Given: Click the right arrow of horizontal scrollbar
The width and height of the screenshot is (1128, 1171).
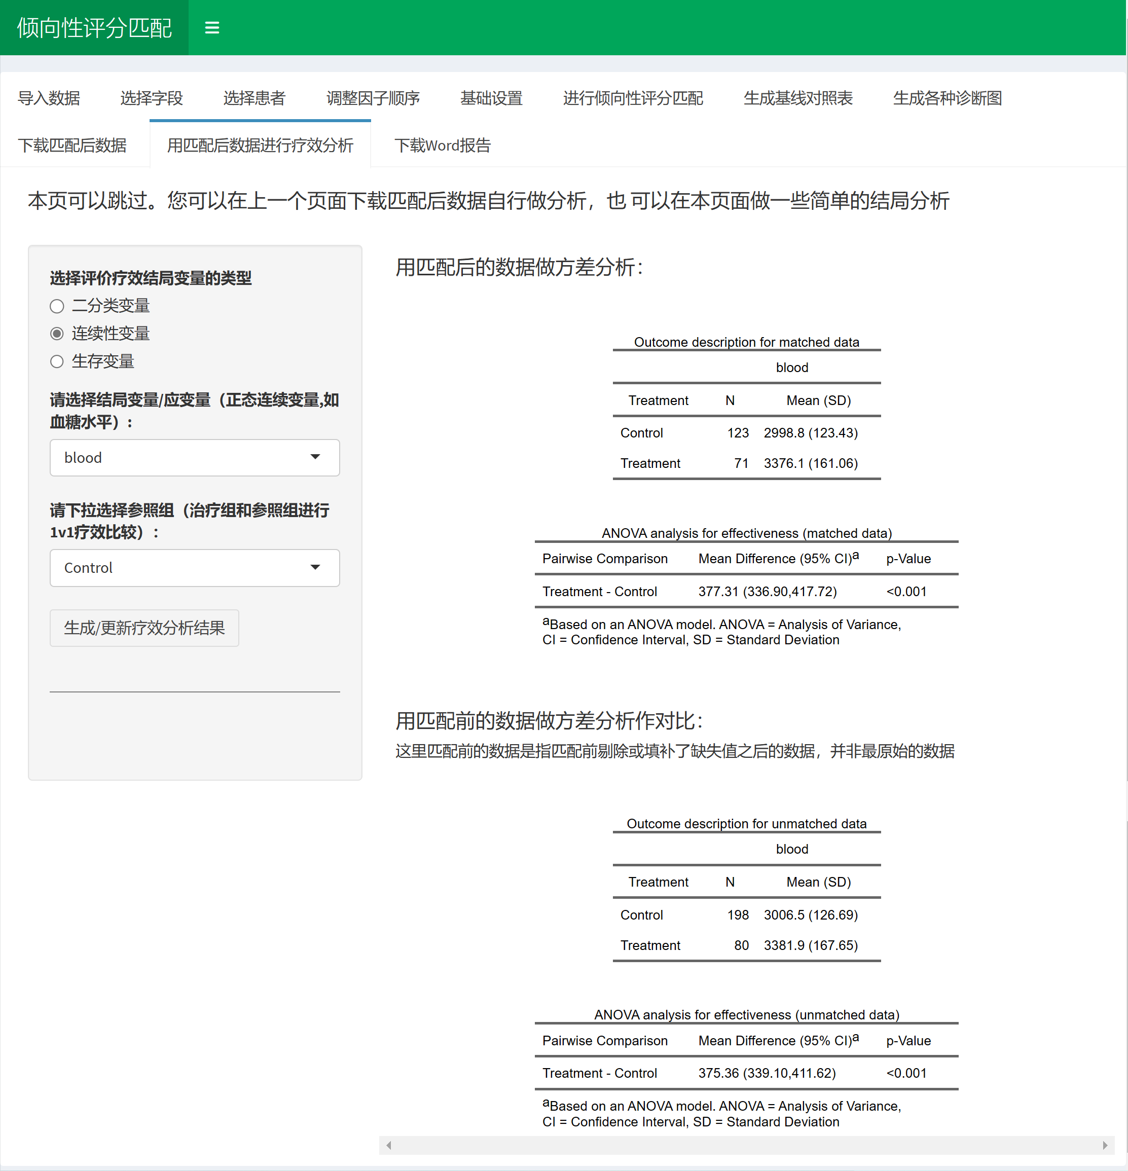Looking at the screenshot, I should point(1105,1145).
